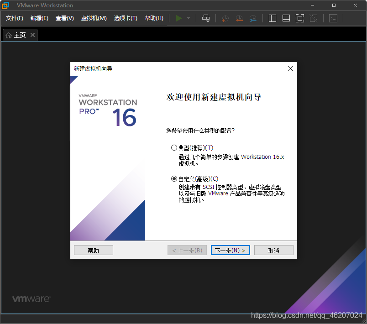
Task: Open the 查看(V) menu
Action: 65,18
